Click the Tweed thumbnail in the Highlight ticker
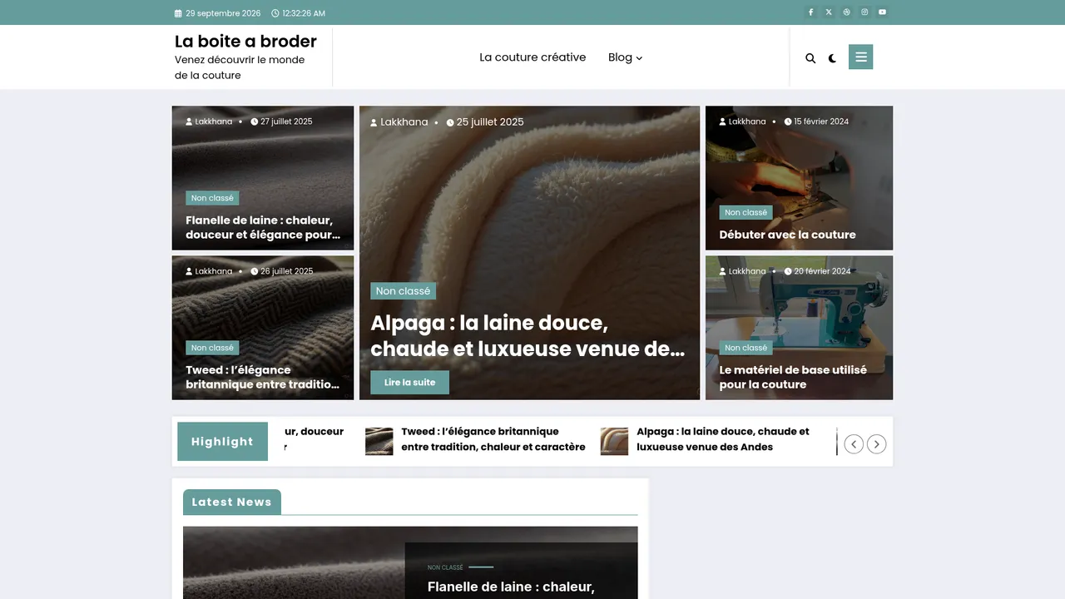This screenshot has height=599, width=1065. pos(379,442)
